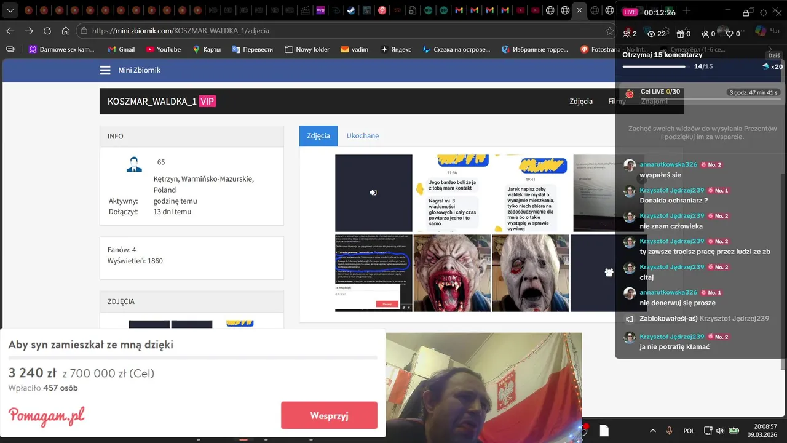The image size is (787, 443).
Task: Click the Pomagam.pl logo
Action: [47, 416]
